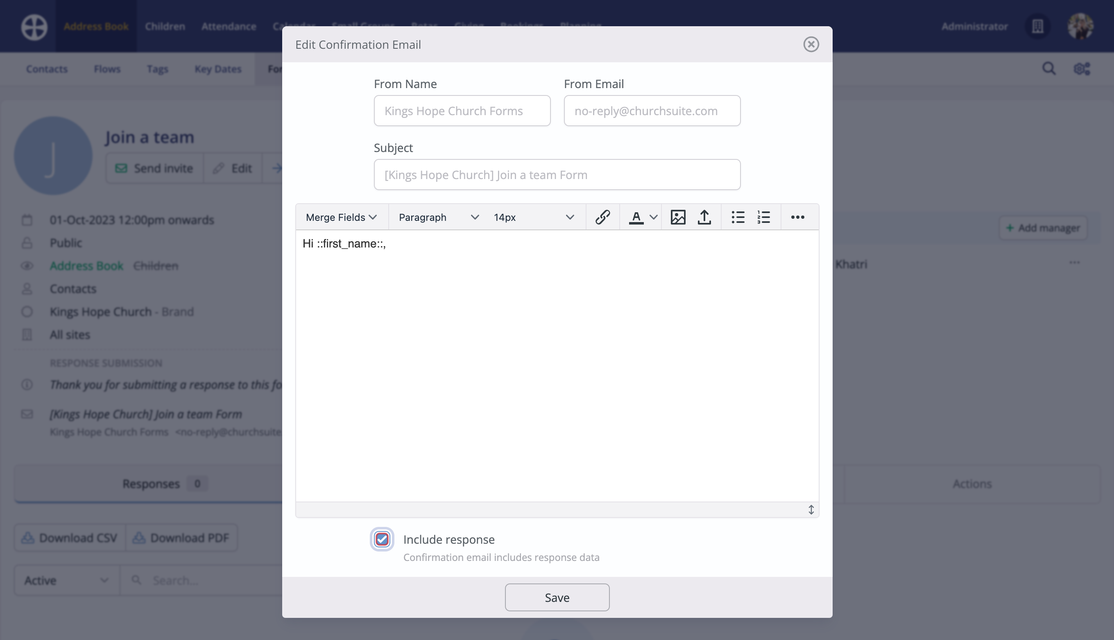1114x640 pixels.
Task: Open the Actions tab
Action: 972,484
